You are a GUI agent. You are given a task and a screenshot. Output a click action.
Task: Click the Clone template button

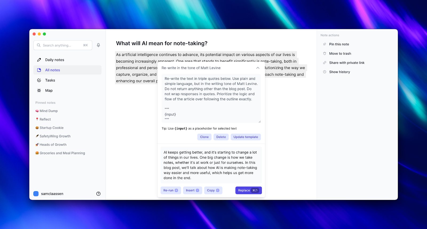[x=204, y=137]
